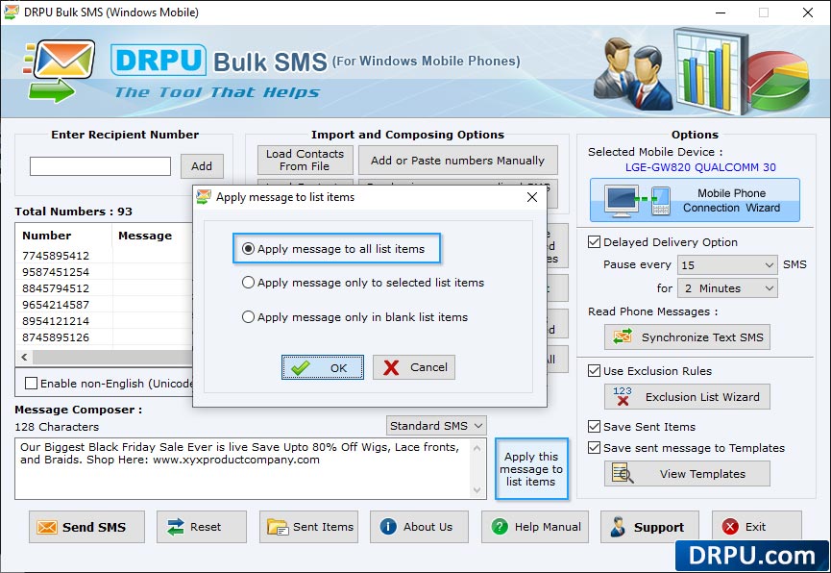Click the DRPU envelope logo in banner
This screenshot has height=573, width=831.
(60, 70)
